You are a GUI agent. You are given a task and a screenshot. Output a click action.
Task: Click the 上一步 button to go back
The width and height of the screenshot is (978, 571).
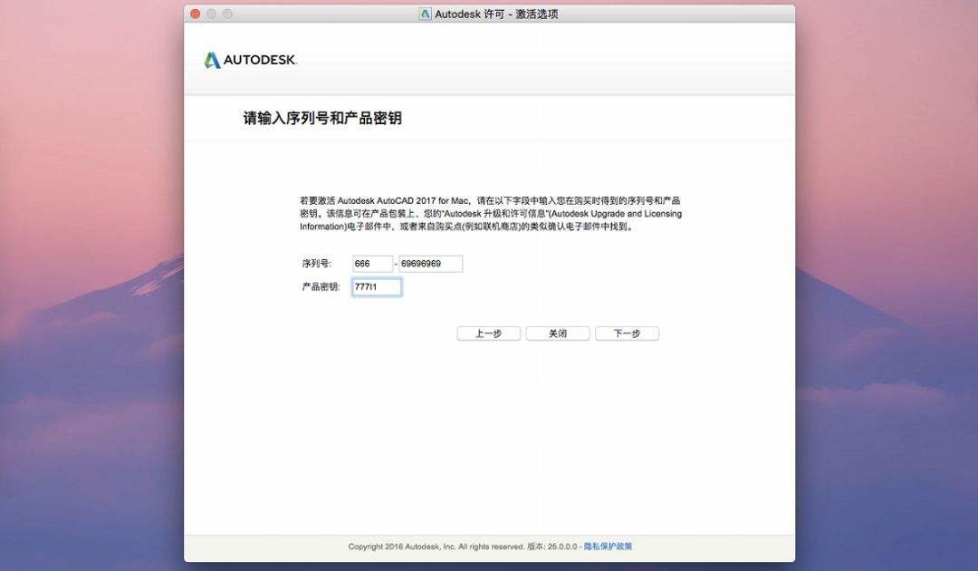point(488,333)
